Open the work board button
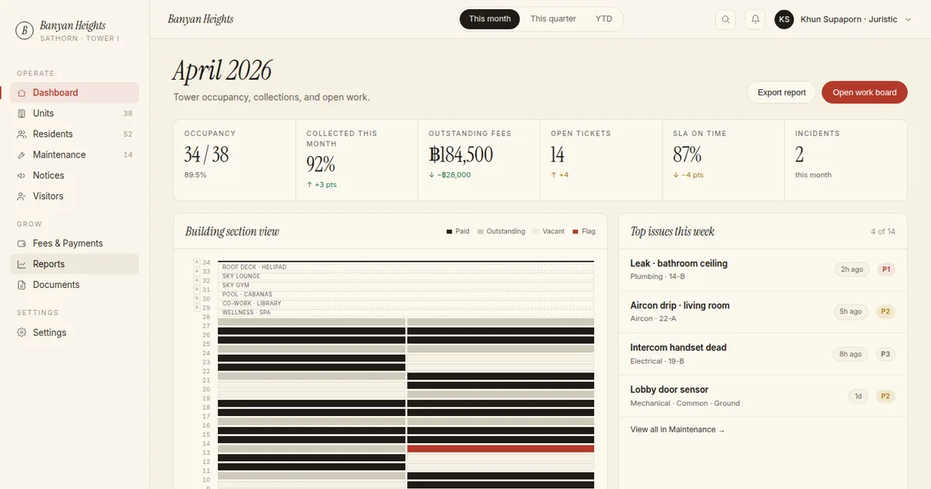Screen dimensions: 931x489 [864, 92]
